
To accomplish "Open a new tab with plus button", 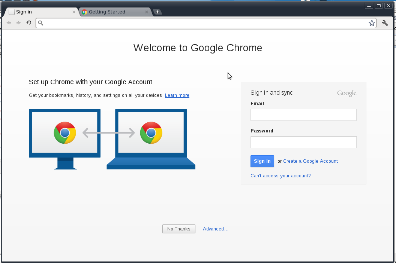I will [157, 12].
